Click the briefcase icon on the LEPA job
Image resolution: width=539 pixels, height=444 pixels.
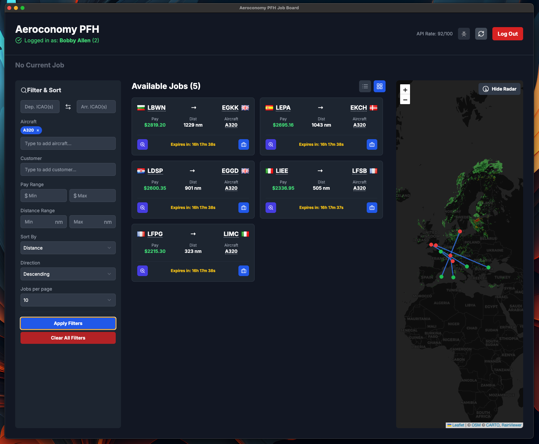pos(372,144)
